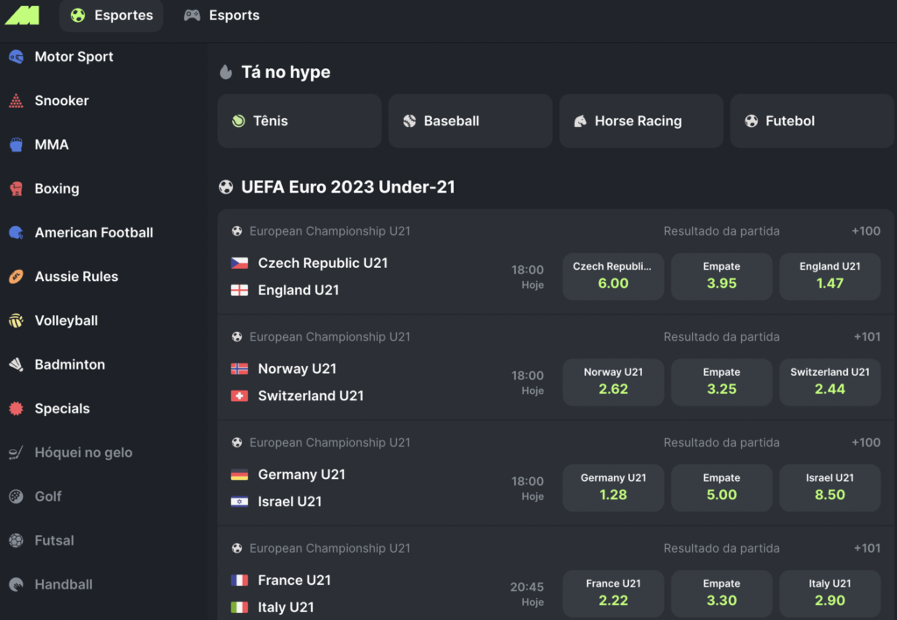
Task: Select Empate odds 3.25 for Norway match
Action: pos(721,382)
